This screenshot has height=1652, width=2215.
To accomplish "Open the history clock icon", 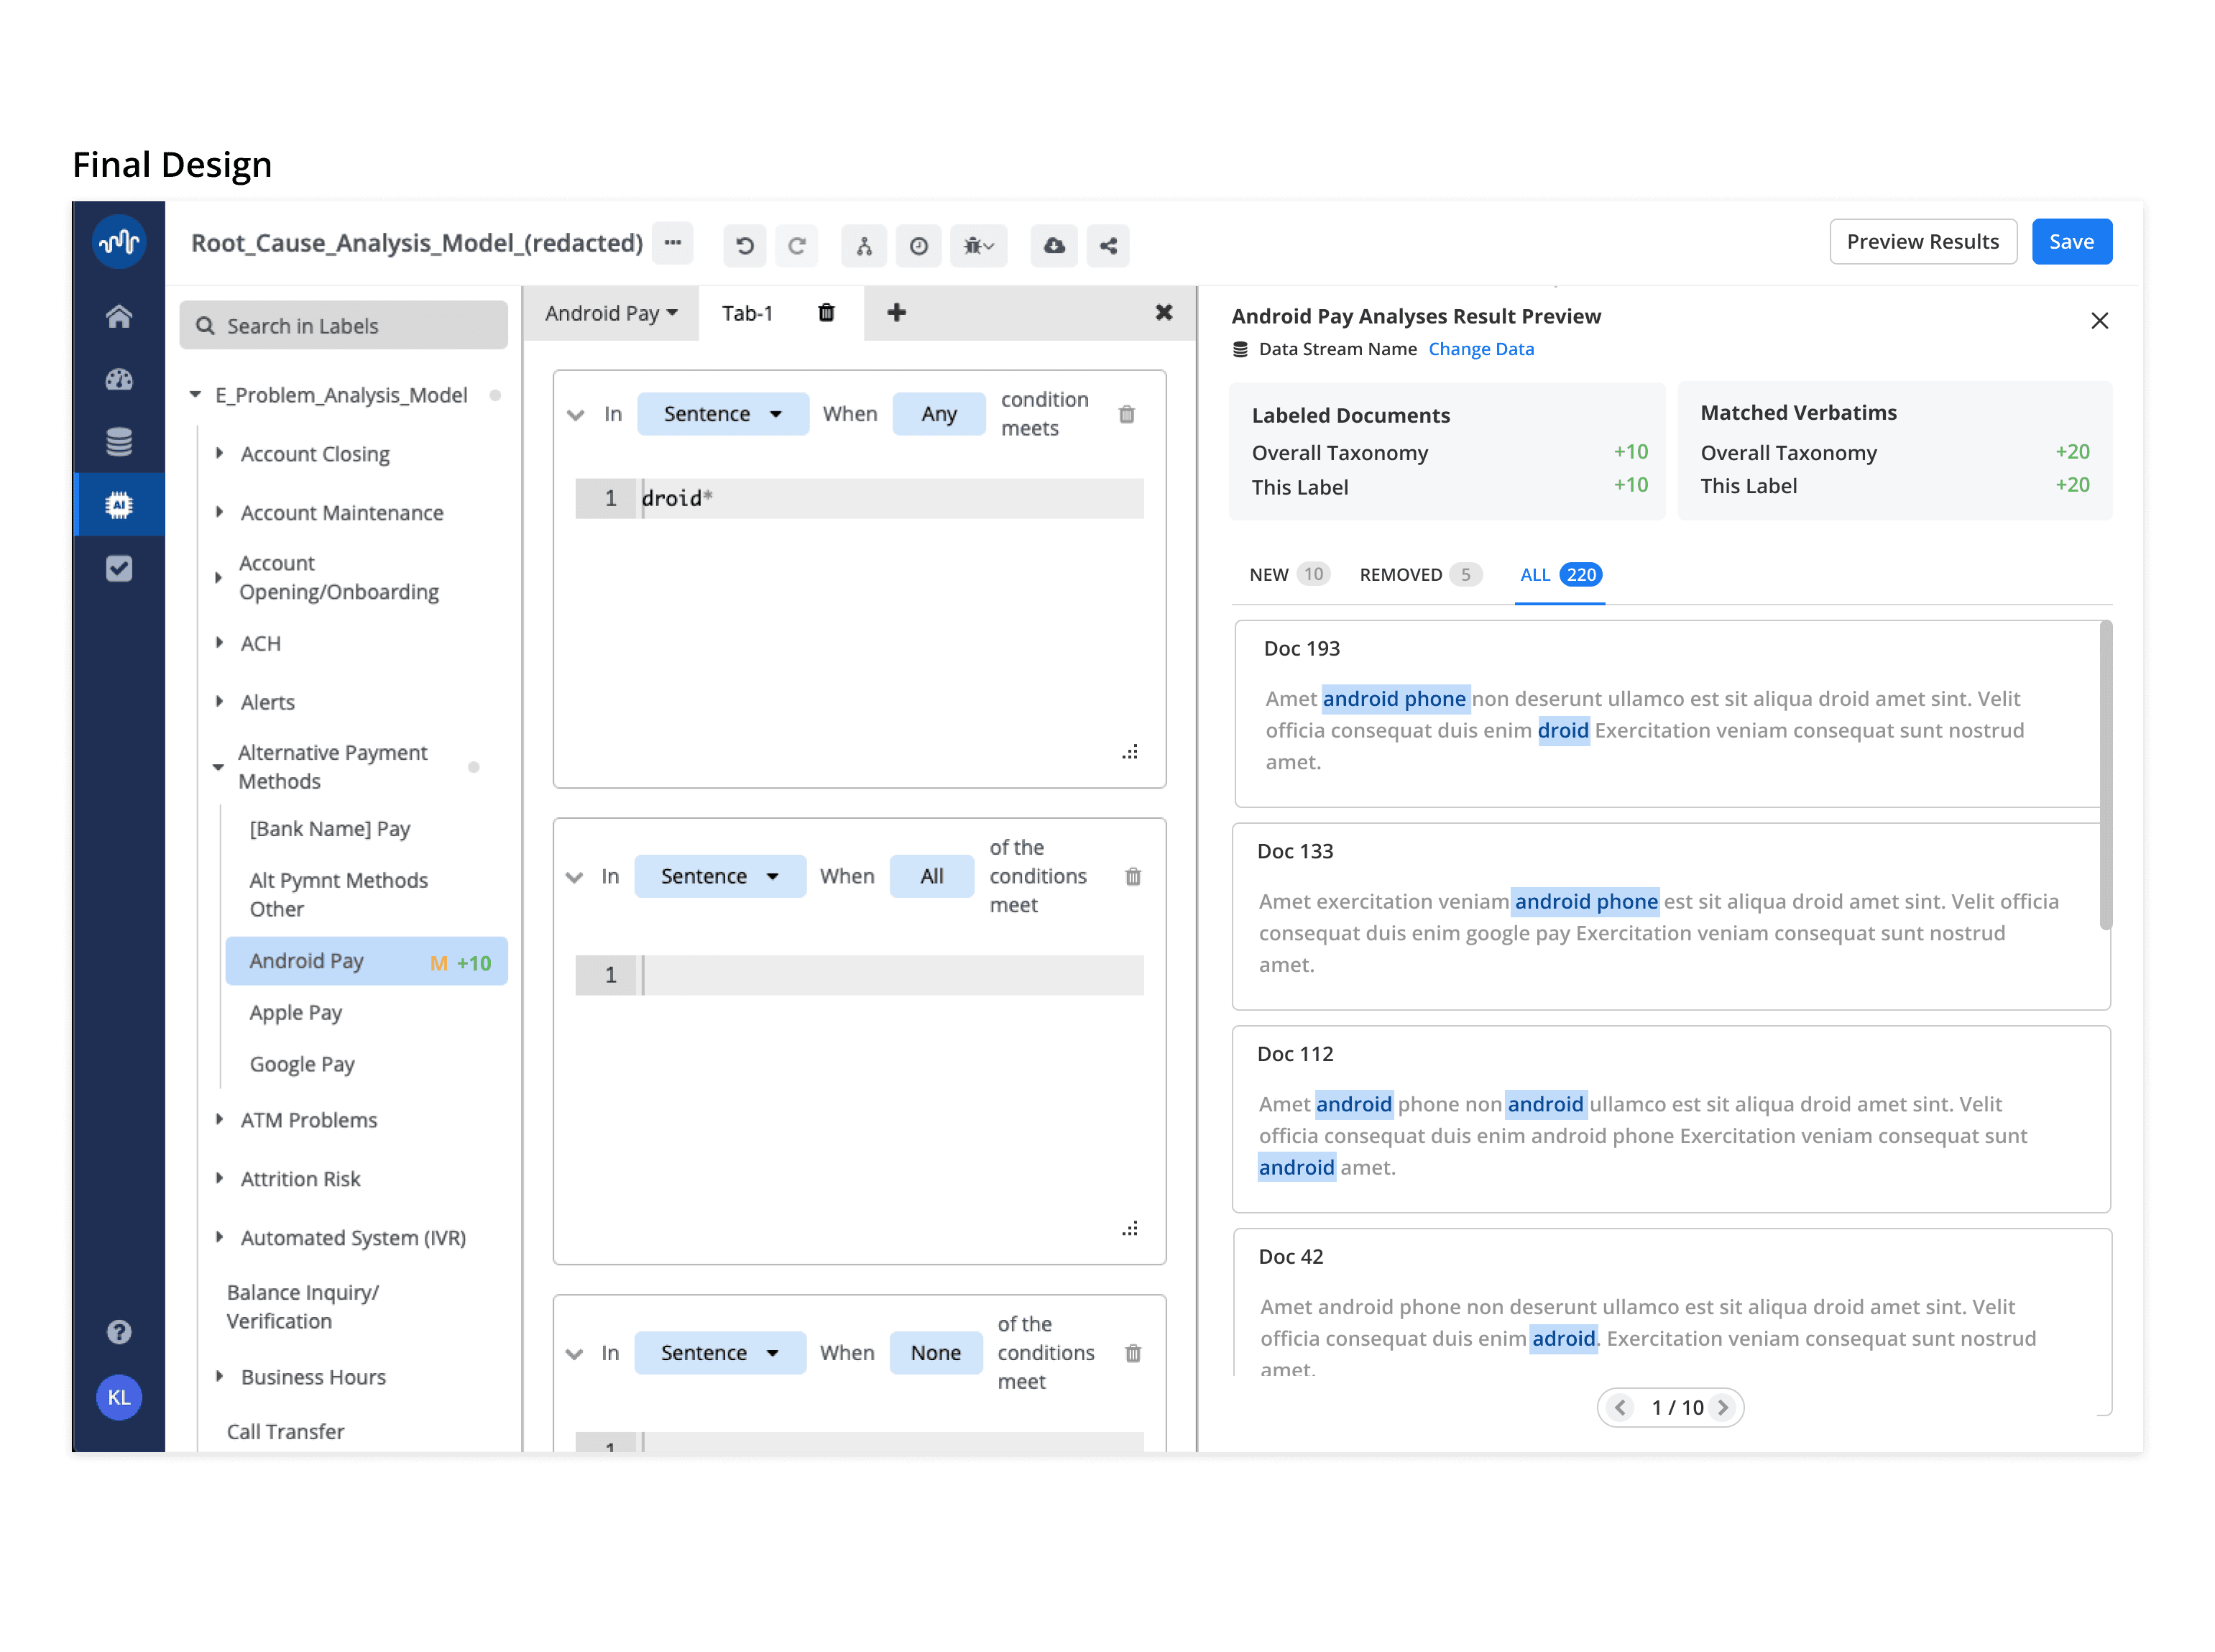I will (918, 246).
